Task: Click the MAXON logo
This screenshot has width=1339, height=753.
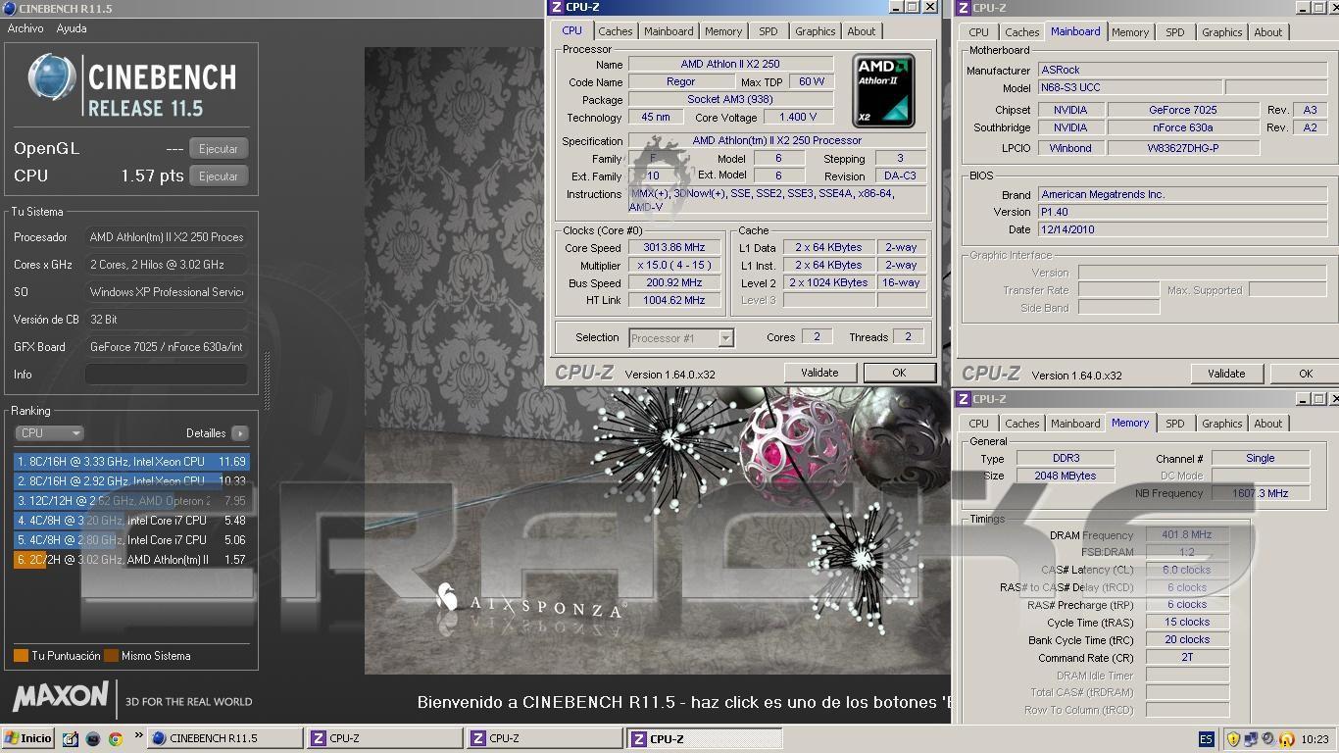Action: coord(60,697)
